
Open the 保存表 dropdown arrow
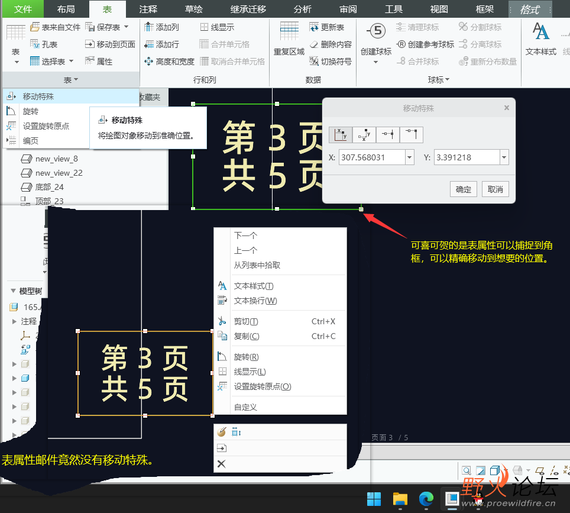(126, 27)
